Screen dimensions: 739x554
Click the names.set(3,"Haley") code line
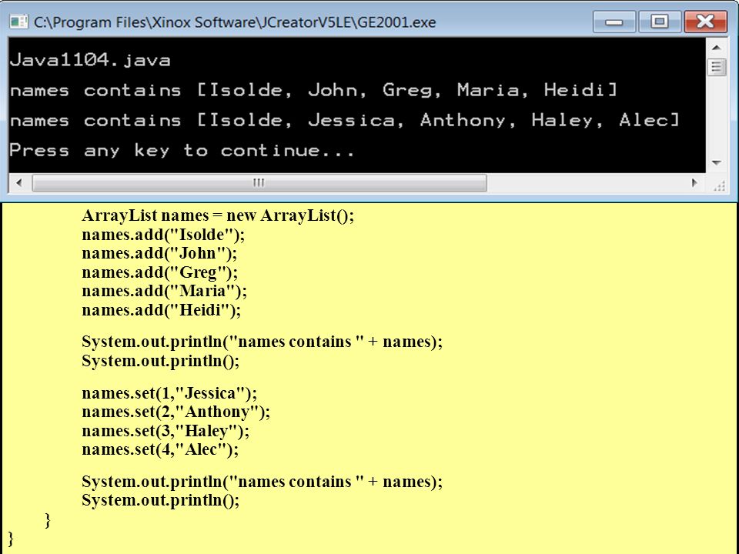click(166, 431)
